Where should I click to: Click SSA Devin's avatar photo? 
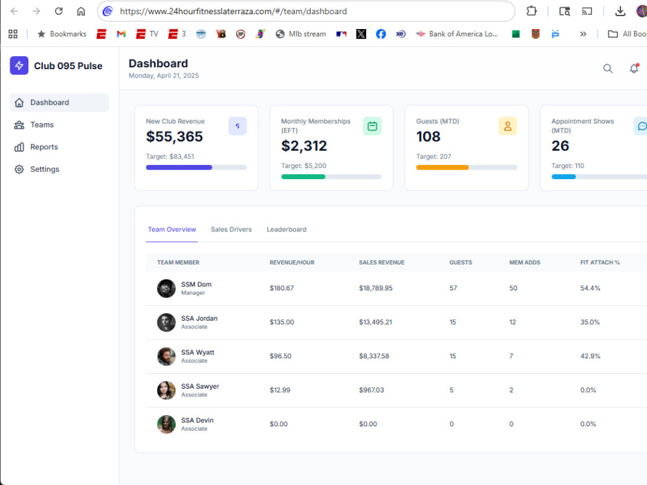(x=166, y=424)
